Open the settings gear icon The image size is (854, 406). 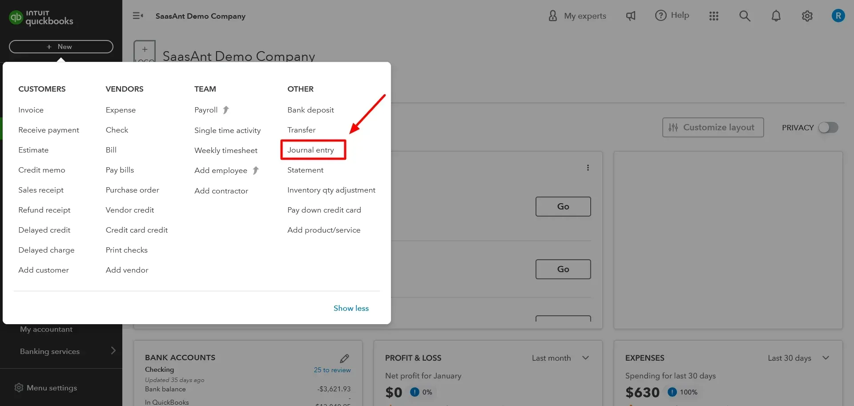pyautogui.click(x=807, y=16)
